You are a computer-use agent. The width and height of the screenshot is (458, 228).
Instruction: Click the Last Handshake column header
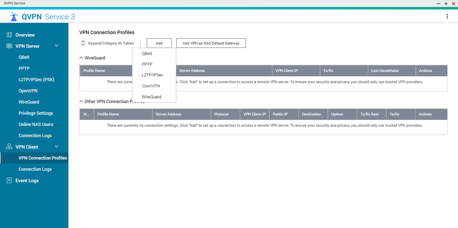coord(392,71)
